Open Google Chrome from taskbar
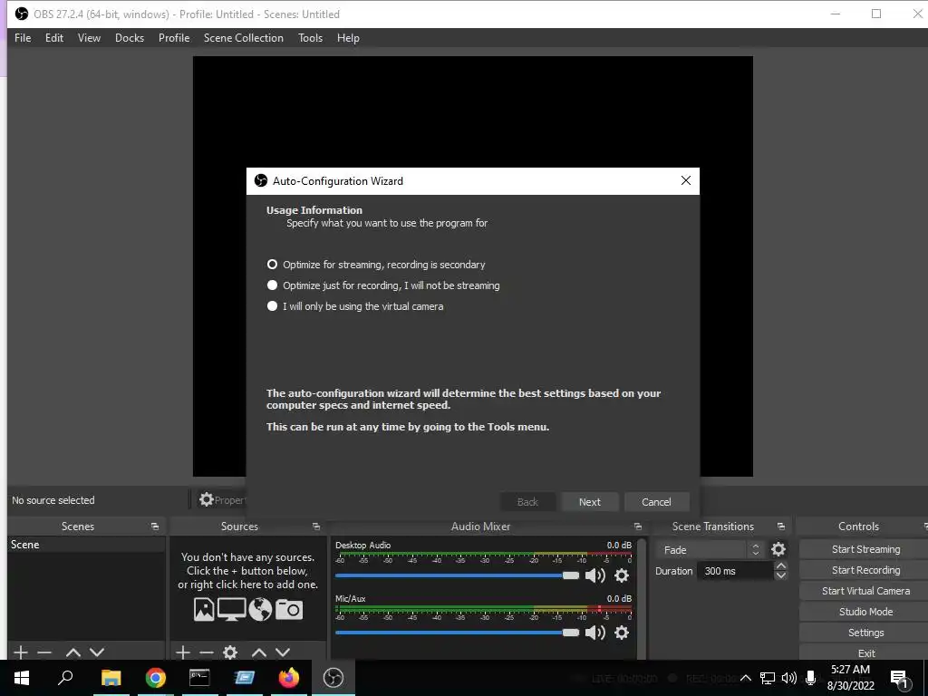Screen dimensions: 928x696 click(156, 678)
